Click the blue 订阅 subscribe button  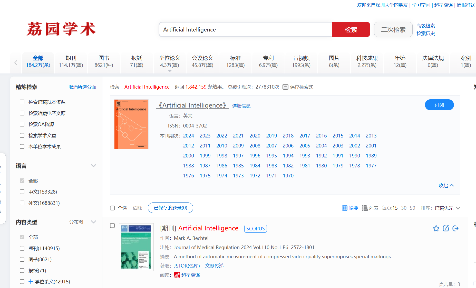pyautogui.click(x=439, y=105)
